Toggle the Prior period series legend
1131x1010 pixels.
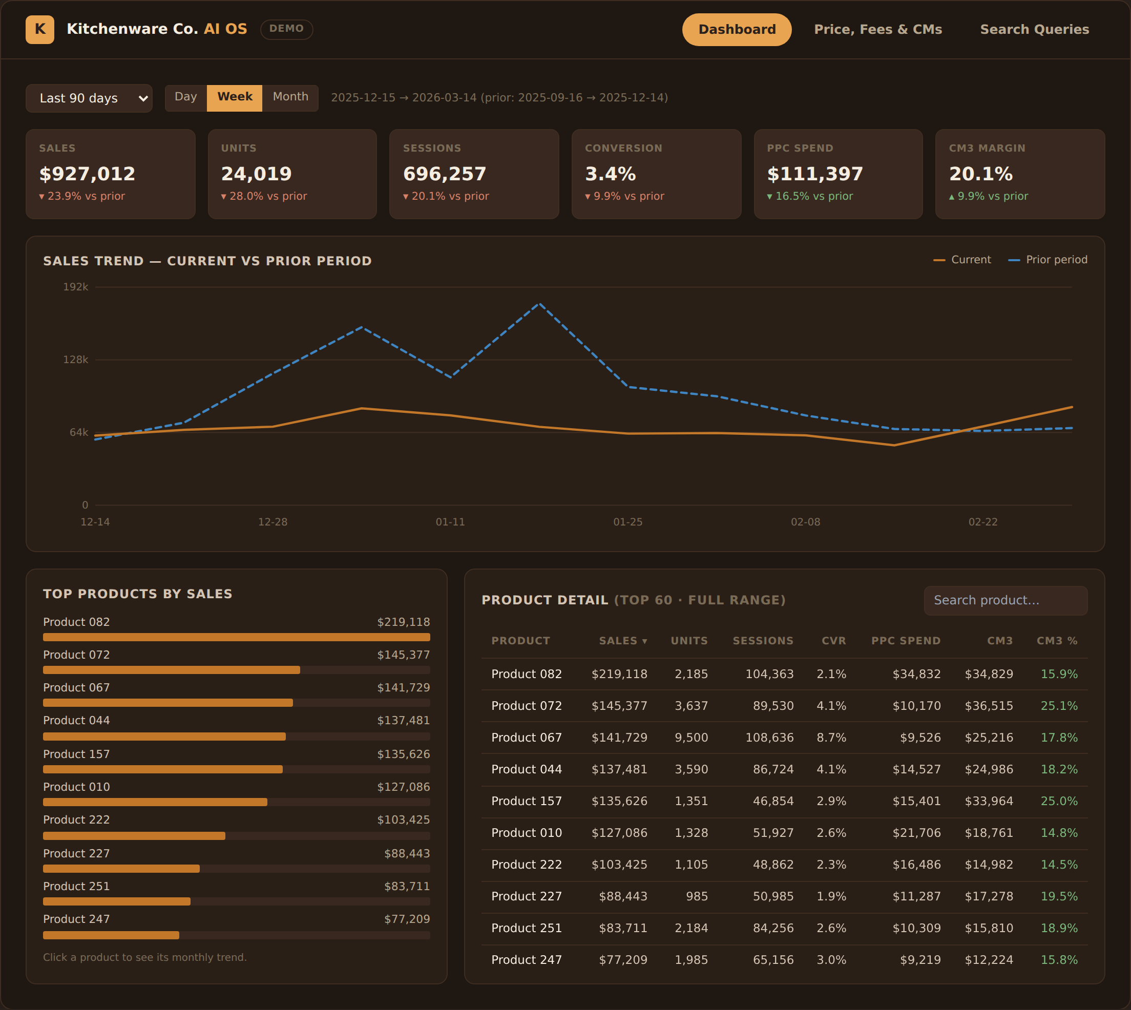[1048, 260]
